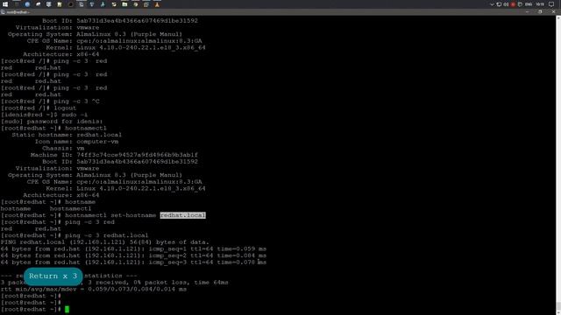Click the green terminal cursor block
Viewport: 561px width, 315px height.
pos(67,309)
